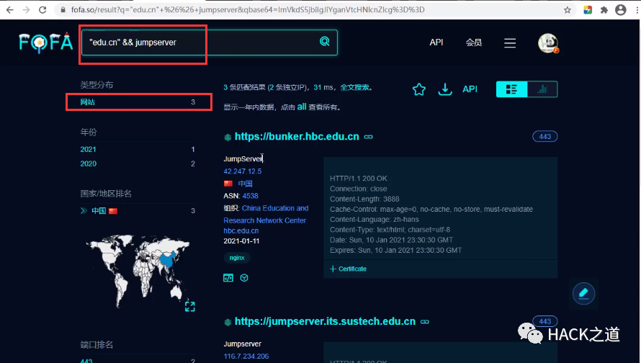Click the FOFA logo
The image size is (641, 363).
click(x=46, y=42)
